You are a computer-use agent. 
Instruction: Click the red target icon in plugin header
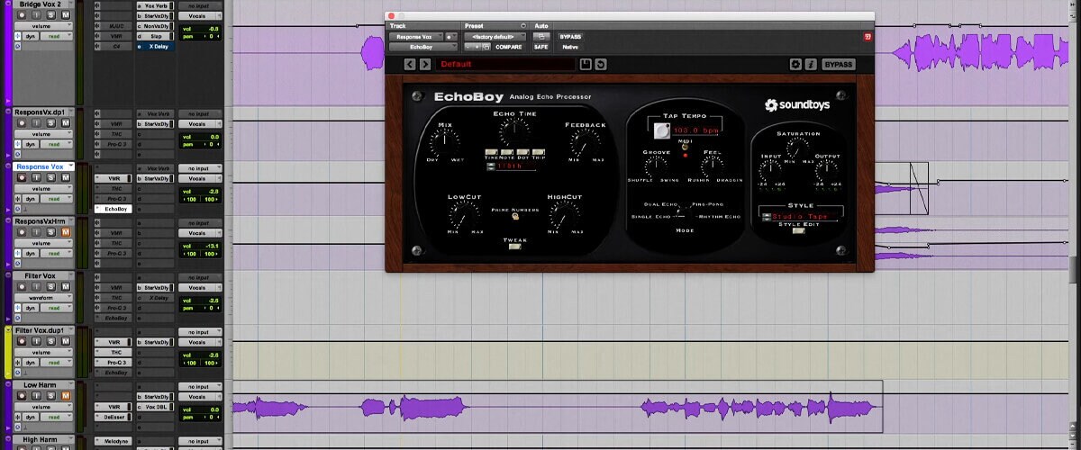coord(868,37)
